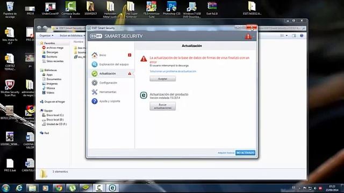Select Disco local (D:) in Explorer

point(55,120)
